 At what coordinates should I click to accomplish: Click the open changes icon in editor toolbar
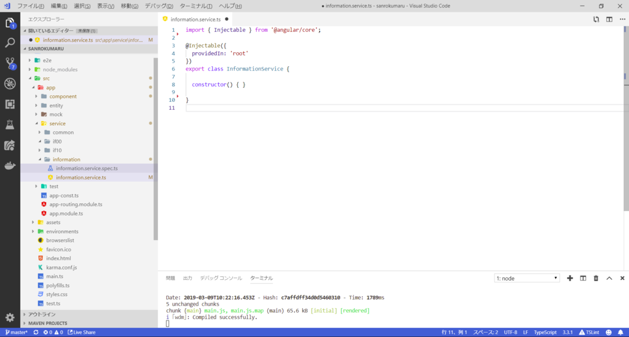(596, 19)
